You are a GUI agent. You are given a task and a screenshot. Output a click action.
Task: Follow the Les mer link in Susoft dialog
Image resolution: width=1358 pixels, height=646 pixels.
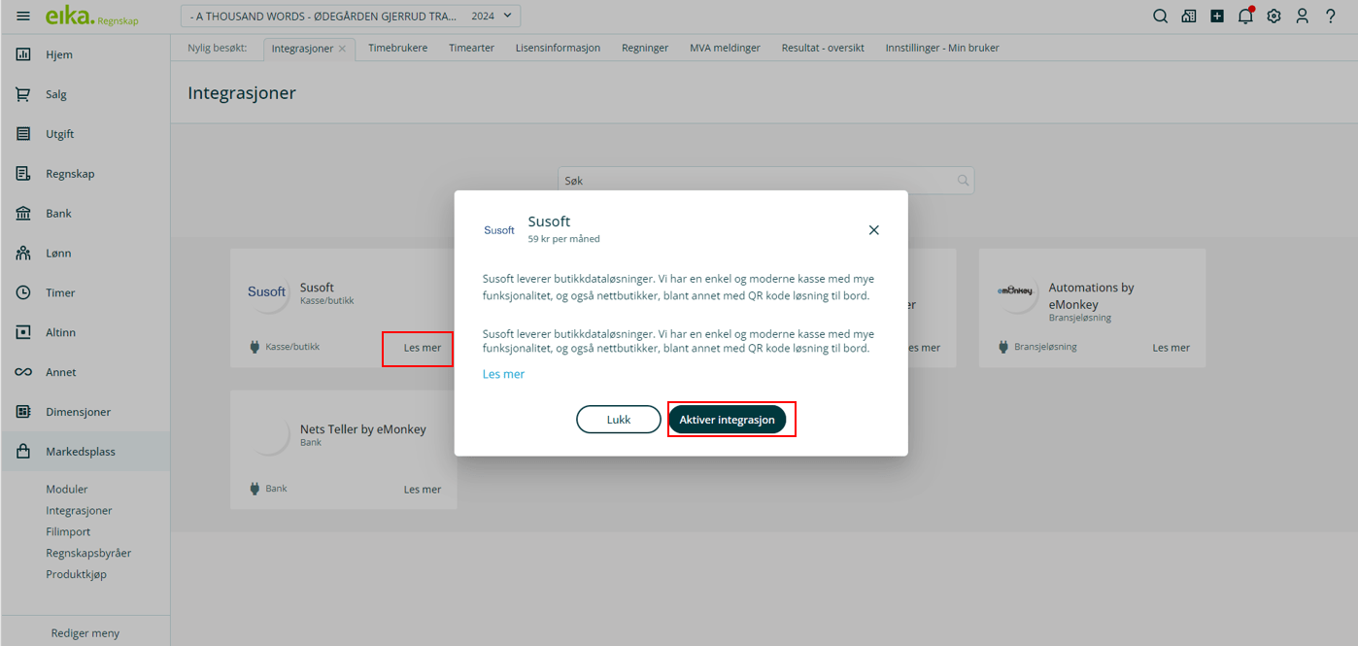click(503, 374)
